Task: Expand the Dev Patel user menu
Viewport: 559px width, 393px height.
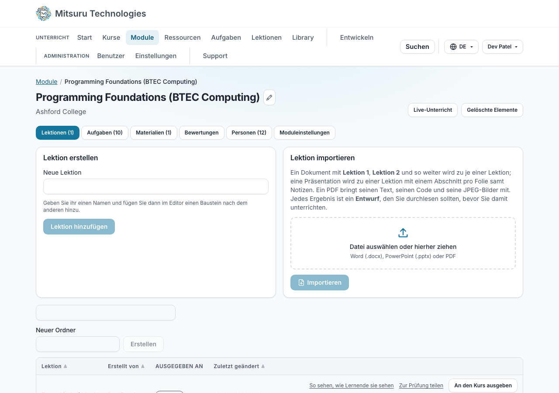Action: [503, 47]
